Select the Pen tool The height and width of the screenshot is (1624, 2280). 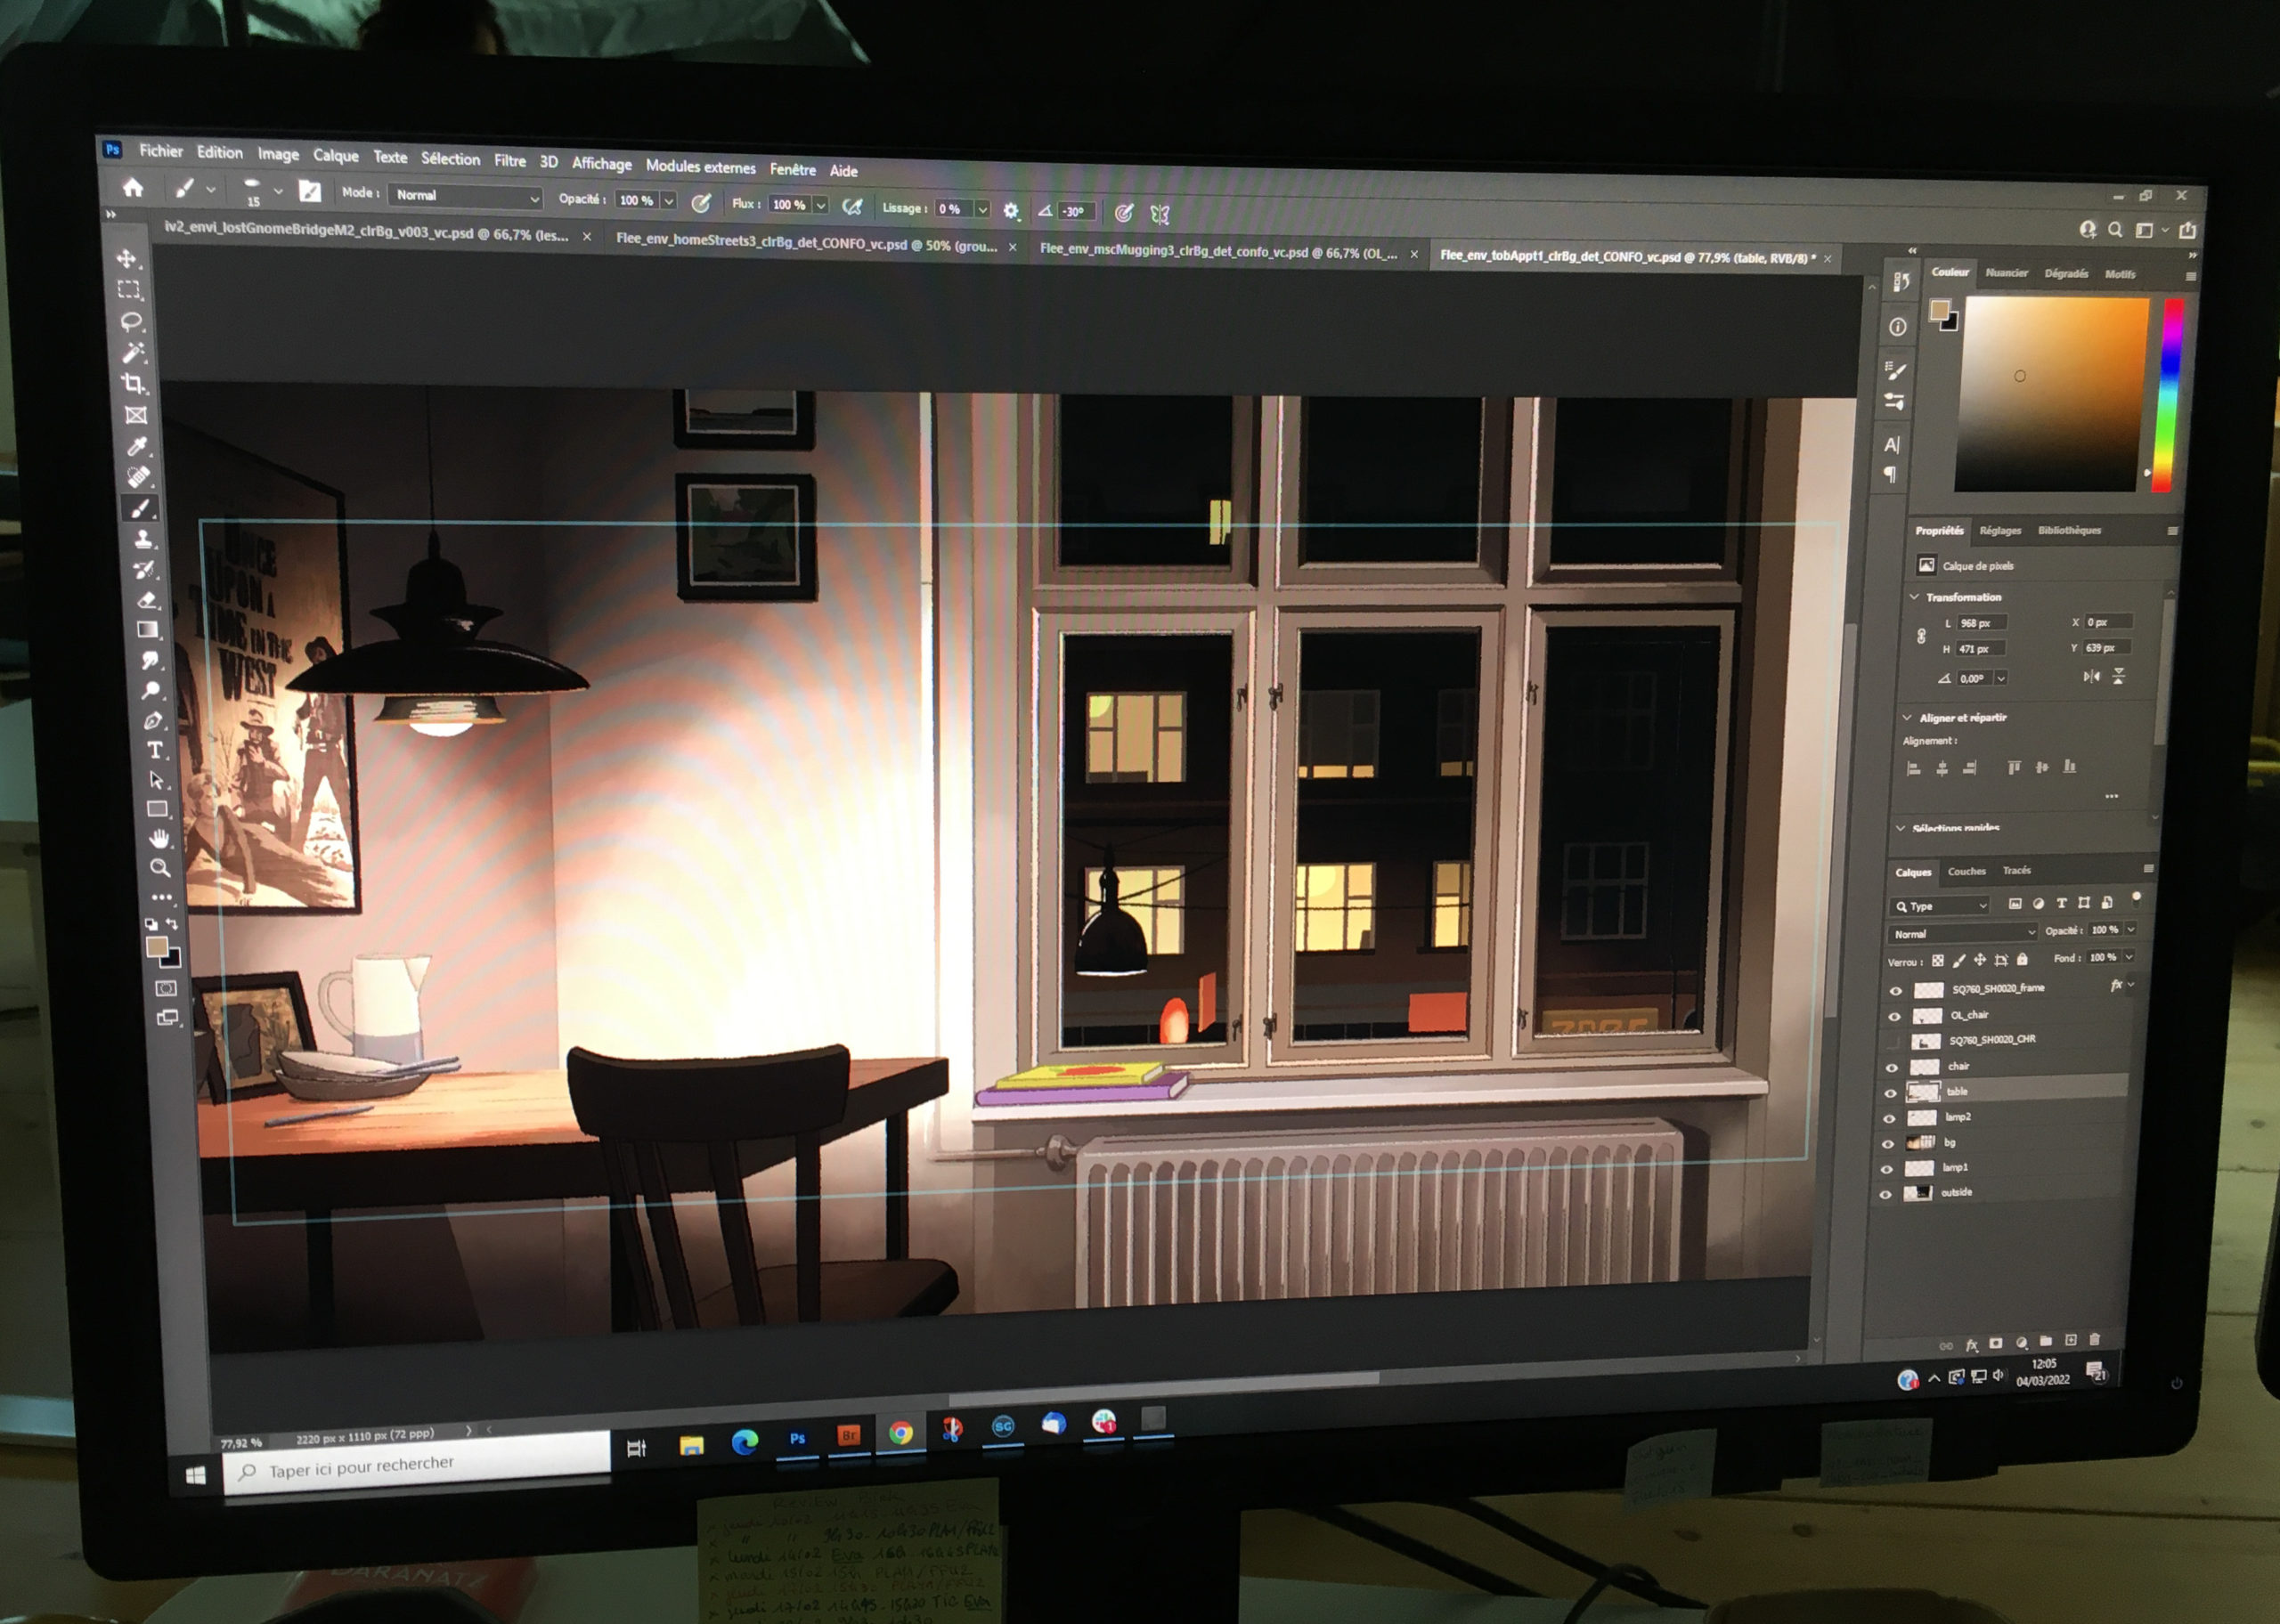(153, 720)
